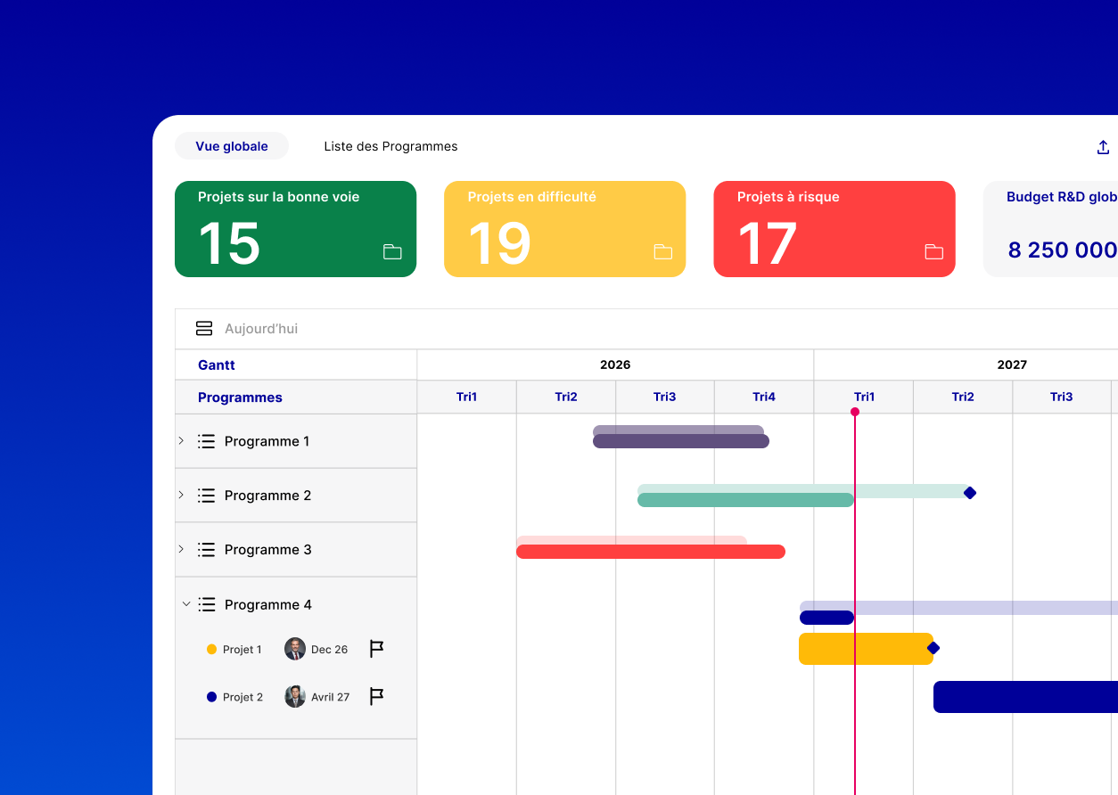
Task: Click the list icon next to Programme 3
Action: 207,550
